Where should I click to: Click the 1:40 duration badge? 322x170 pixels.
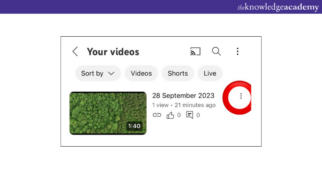pyautogui.click(x=134, y=126)
